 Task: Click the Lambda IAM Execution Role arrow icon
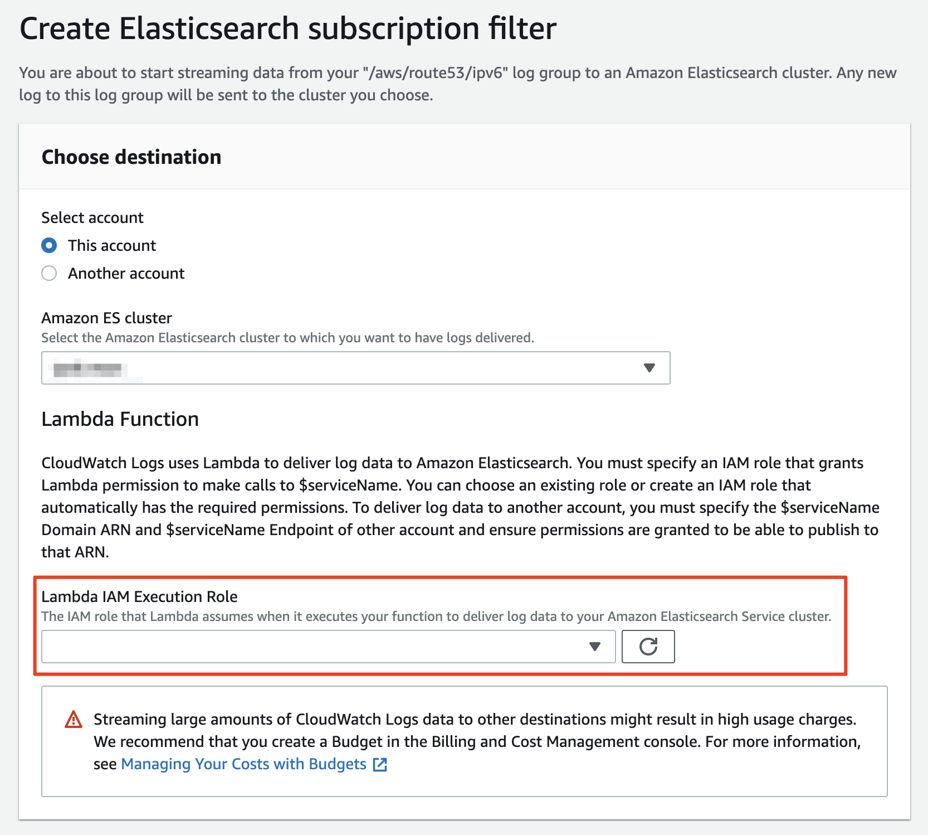(x=595, y=647)
